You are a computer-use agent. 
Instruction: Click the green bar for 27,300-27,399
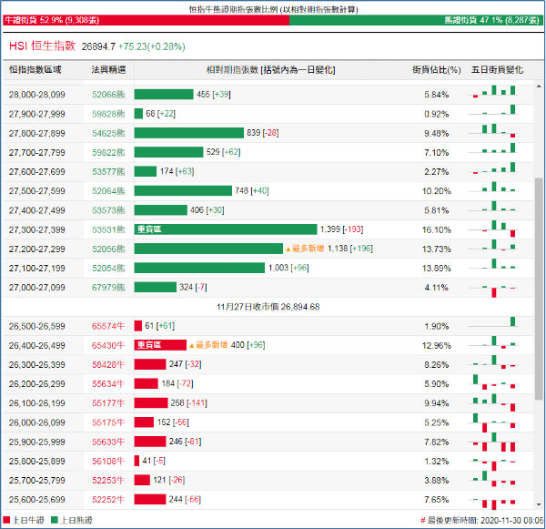(x=226, y=229)
